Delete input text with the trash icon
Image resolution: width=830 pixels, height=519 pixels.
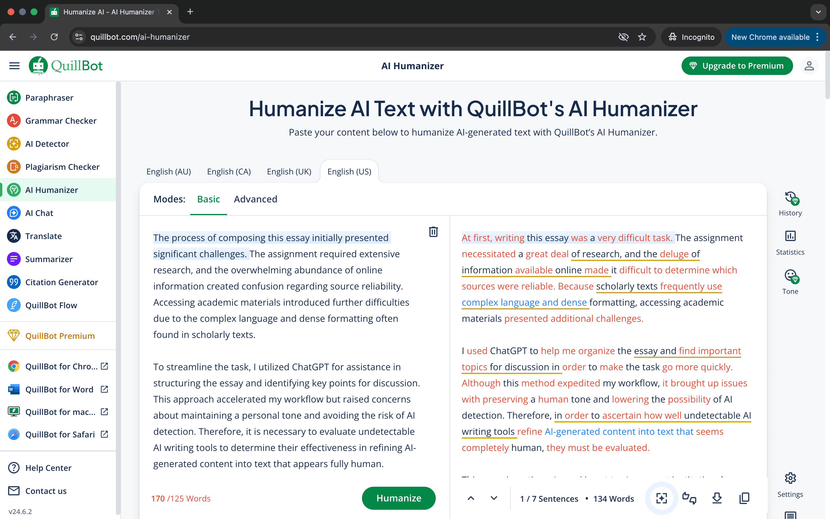(x=433, y=232)
